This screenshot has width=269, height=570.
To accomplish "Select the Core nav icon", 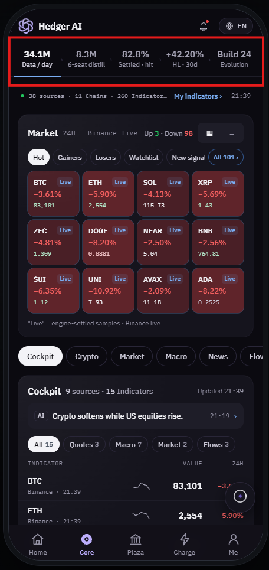I will [x=86, y=539].
